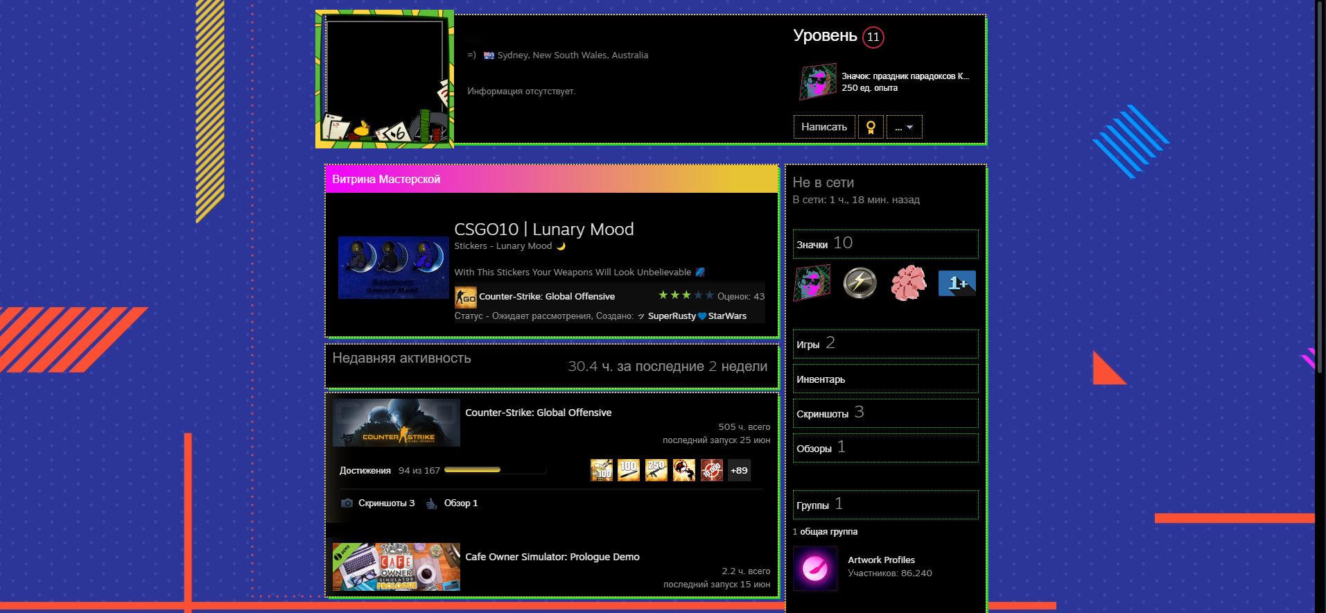Click the level 11 circle badge
This screenshot has width=1326, height=613.
873,37
